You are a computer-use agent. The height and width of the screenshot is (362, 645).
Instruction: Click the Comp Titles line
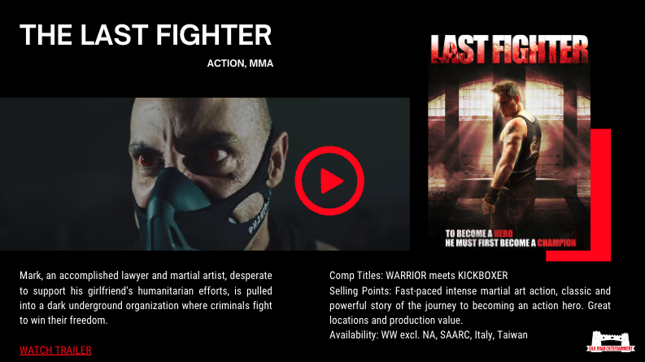(418, 275)
